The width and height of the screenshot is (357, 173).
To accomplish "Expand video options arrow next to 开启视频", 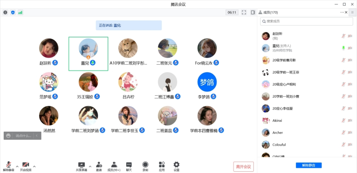I will [34, 166].
